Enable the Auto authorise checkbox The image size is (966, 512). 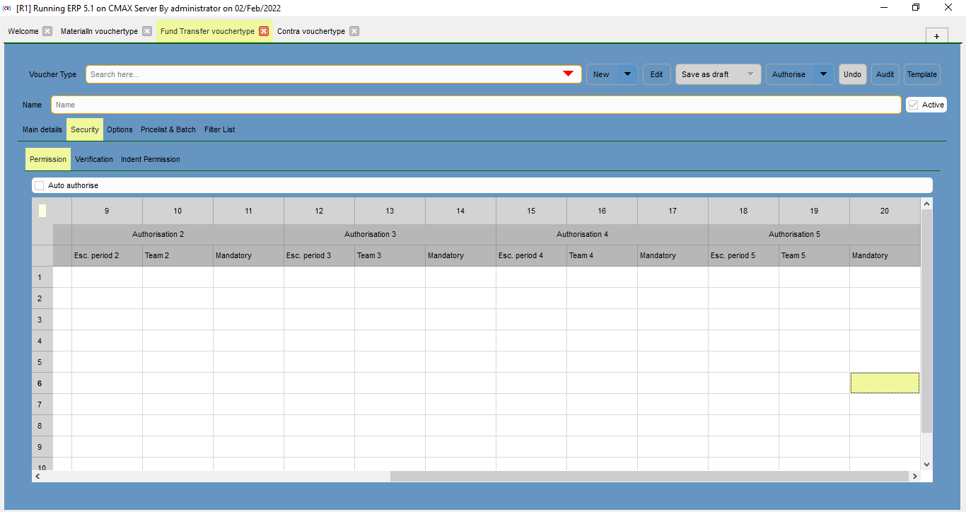click(x=40, y=185)
